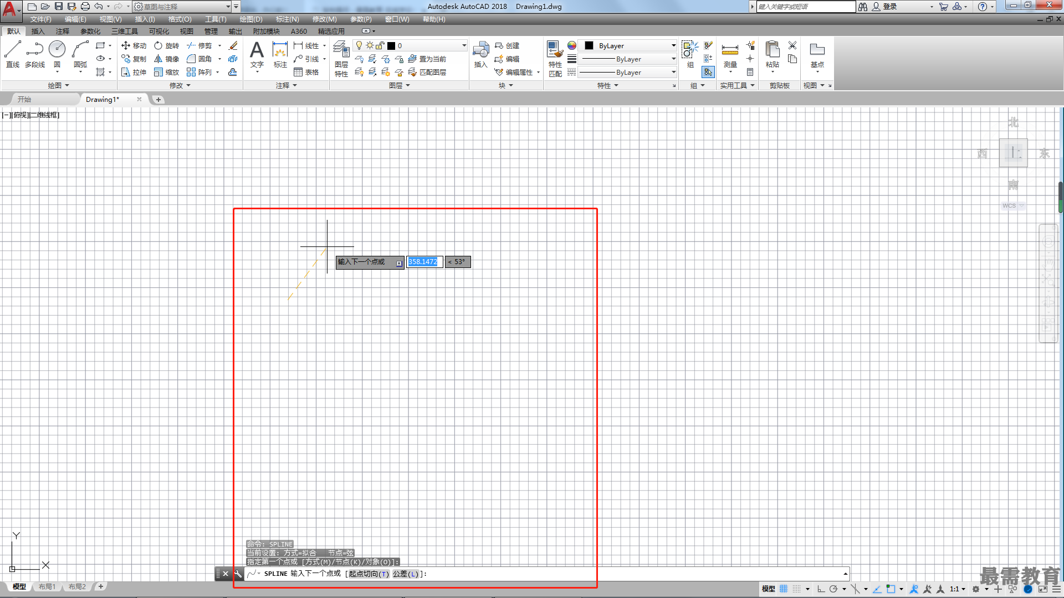Switch to the 插入 ribbon tab
1064x598 pixels.
coord(38,31)
